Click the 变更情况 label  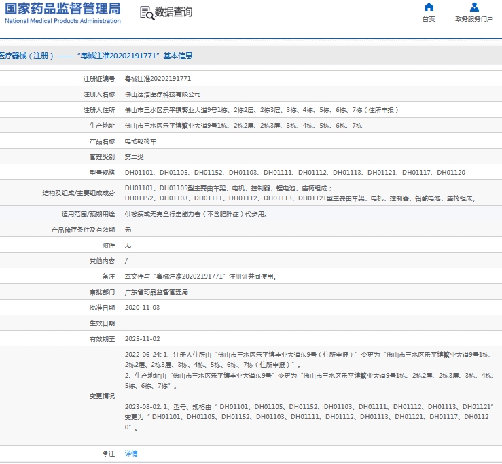(x=102, y=396)
